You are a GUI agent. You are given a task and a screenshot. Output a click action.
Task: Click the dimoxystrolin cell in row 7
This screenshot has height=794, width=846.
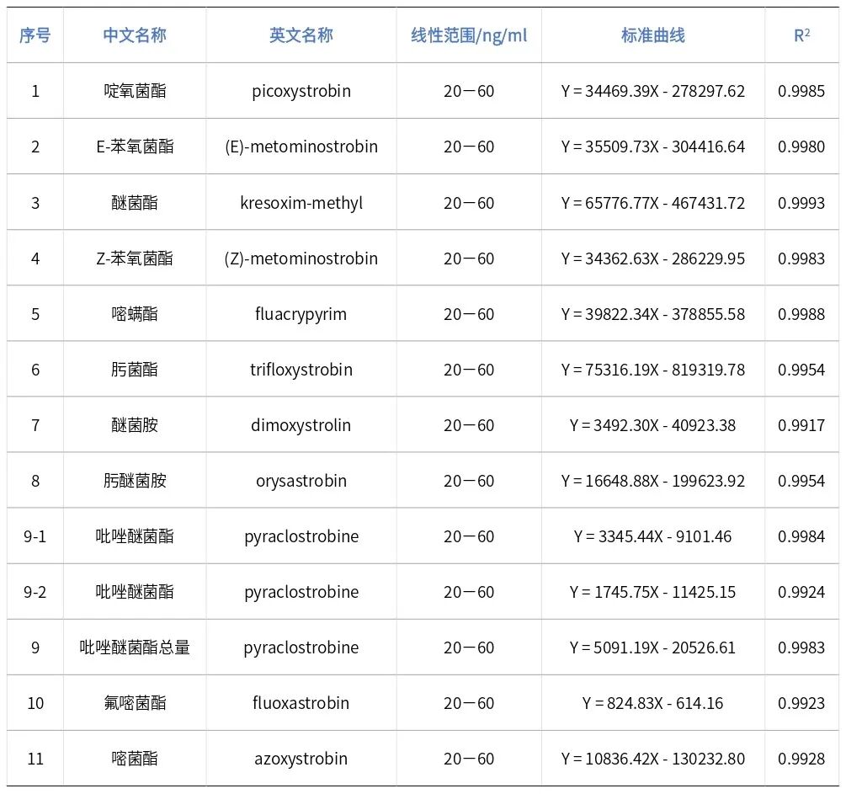[301, 424]
